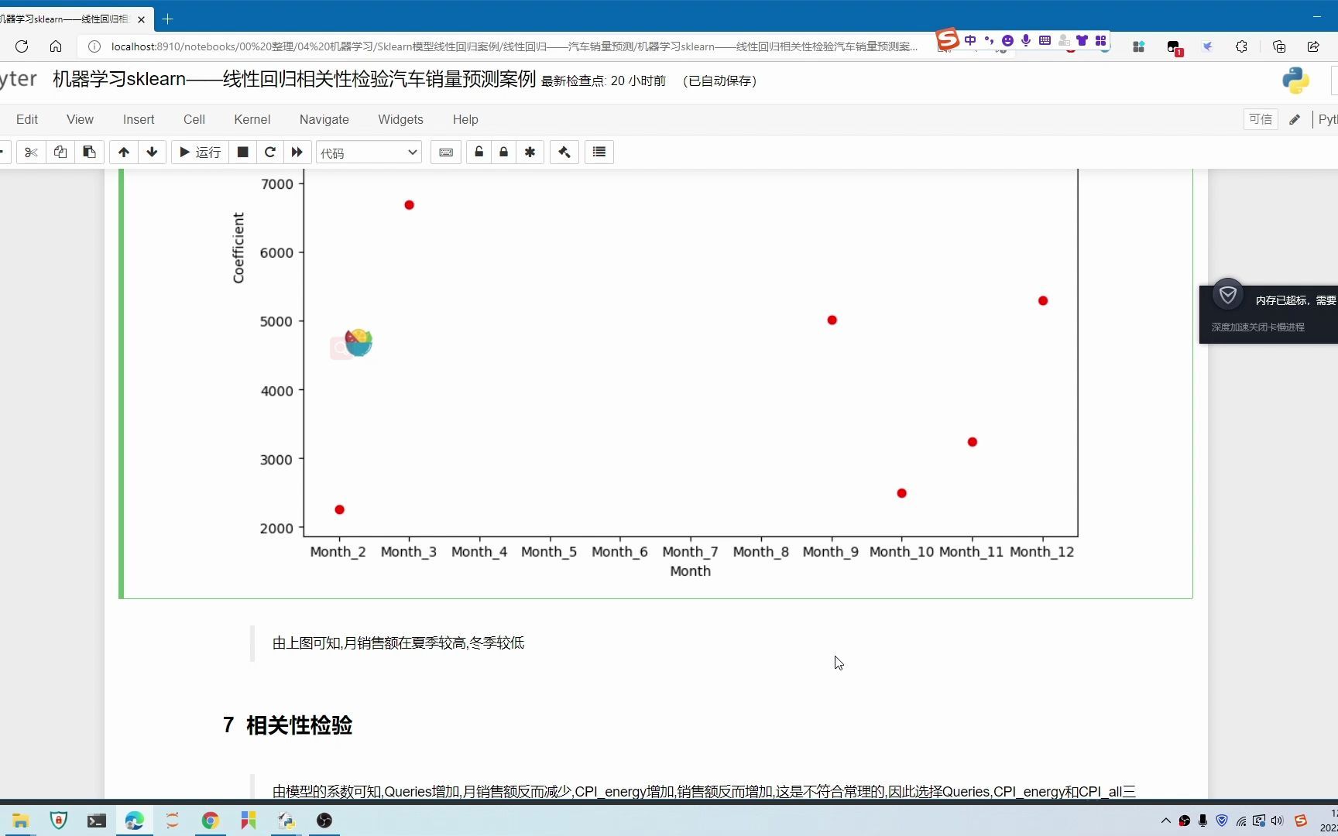1338x836 pixels.
Task: Open the command palette keyboard icon
Action: coord(445,152)
